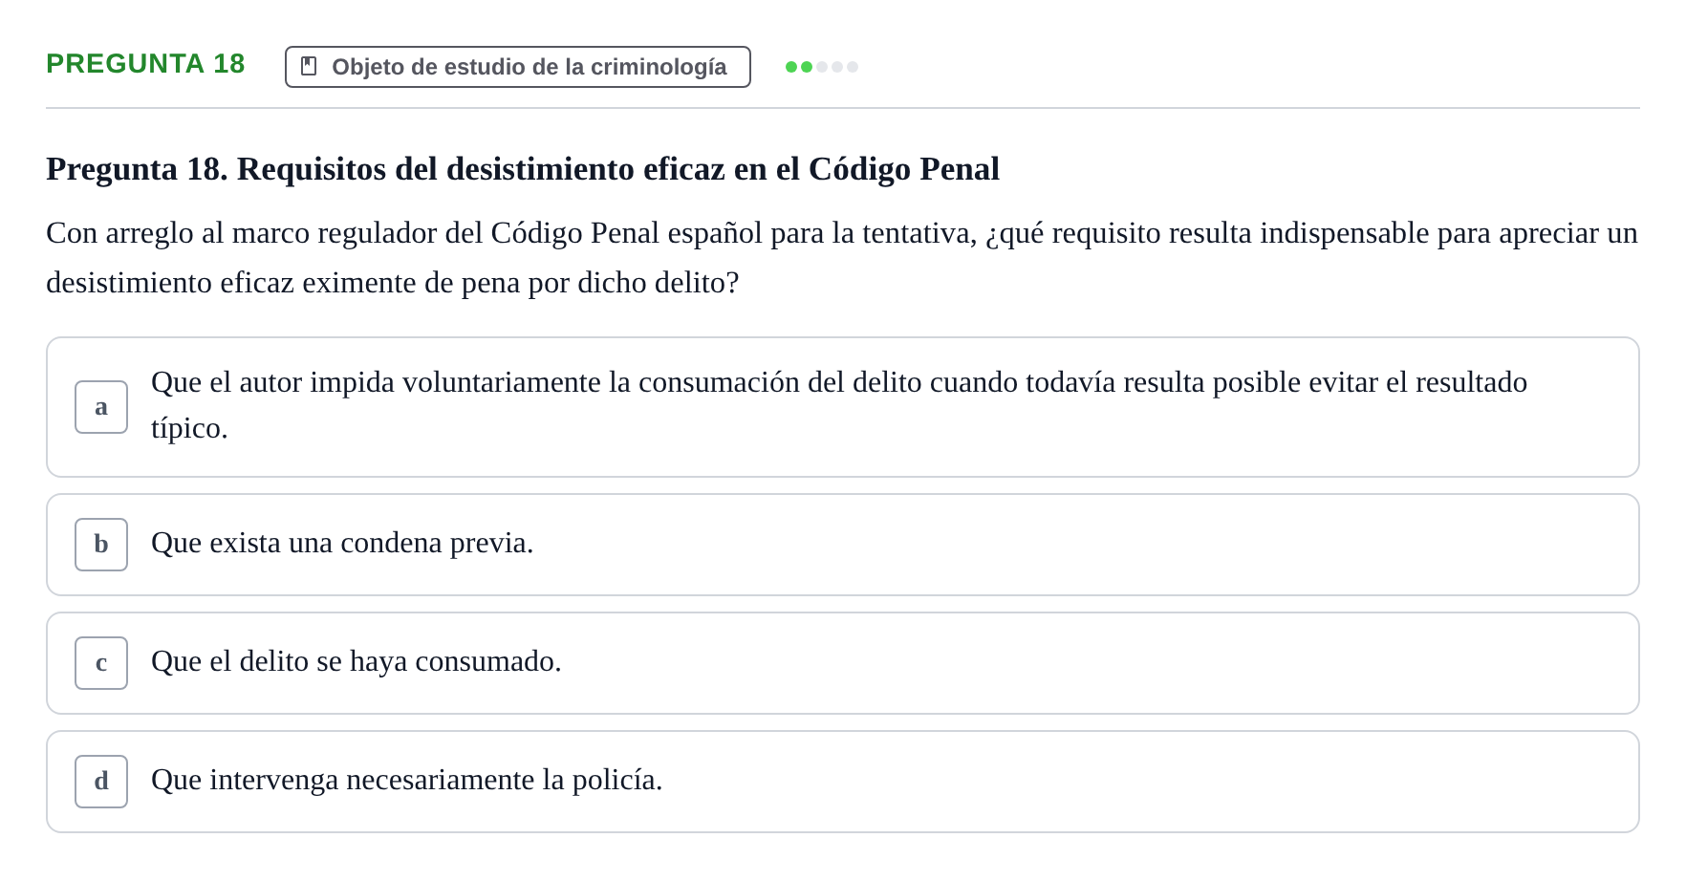Click the 'PREGUNTA 18' header label
The width and height of the screenshot is (1686, 881).
coord(145,64)
